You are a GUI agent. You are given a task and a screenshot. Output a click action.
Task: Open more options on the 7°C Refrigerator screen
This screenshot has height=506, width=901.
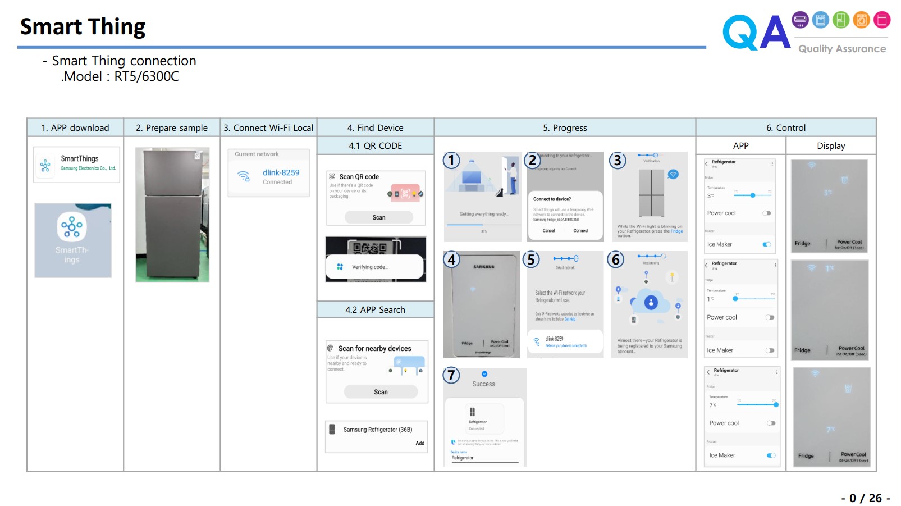777,372
